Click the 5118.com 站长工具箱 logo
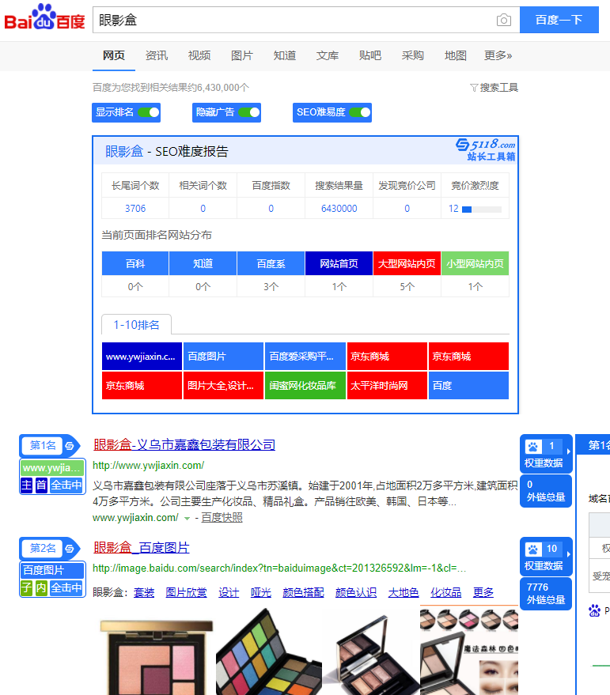 tap(486, 149)
